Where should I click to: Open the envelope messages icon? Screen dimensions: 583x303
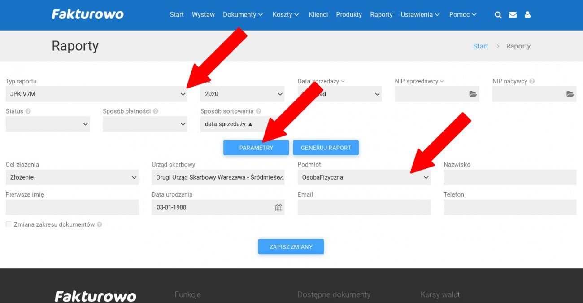click(513, 15)
